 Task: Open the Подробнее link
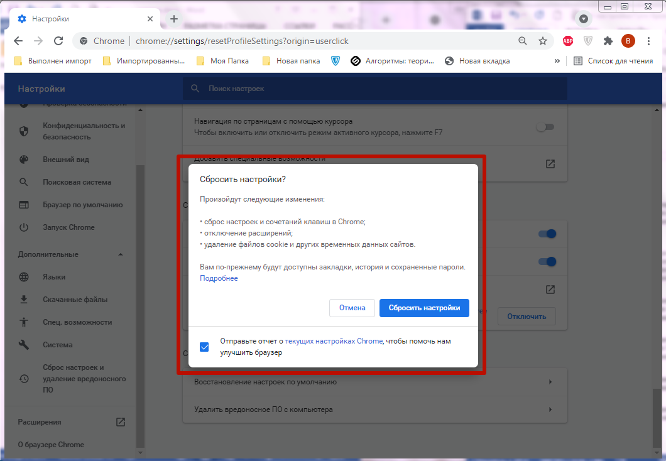point(219,278)
